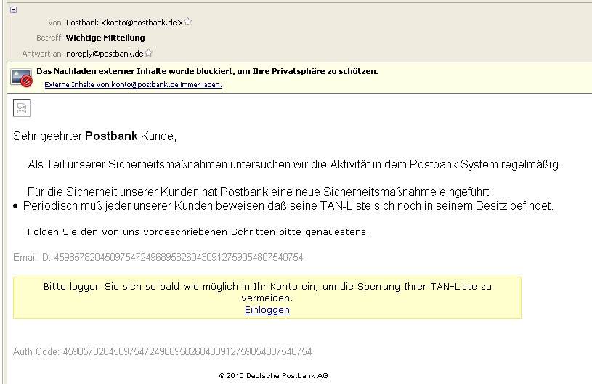Click the blocked external content notice text
The image size is (592, 384).
[207, 72]
